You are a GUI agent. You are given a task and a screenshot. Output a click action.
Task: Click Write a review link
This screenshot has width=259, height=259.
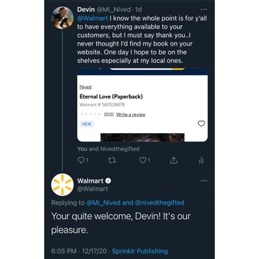pos(131,115)
